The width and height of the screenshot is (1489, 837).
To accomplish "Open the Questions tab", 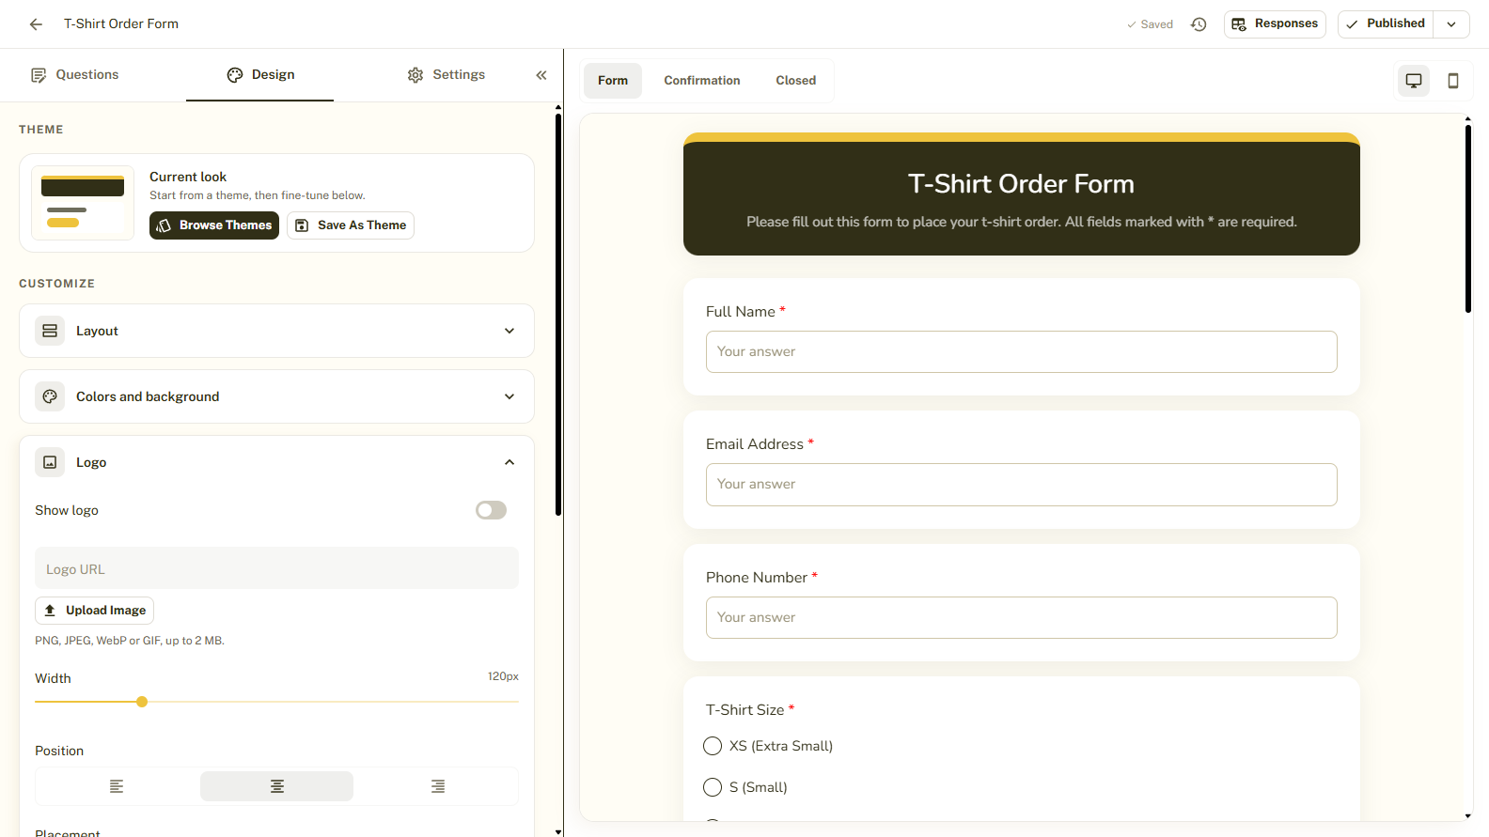I will 74,75.
